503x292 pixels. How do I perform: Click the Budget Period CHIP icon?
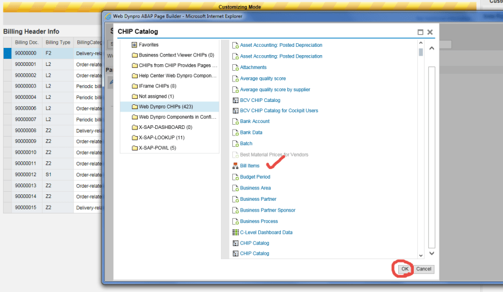tap(235, 177)
